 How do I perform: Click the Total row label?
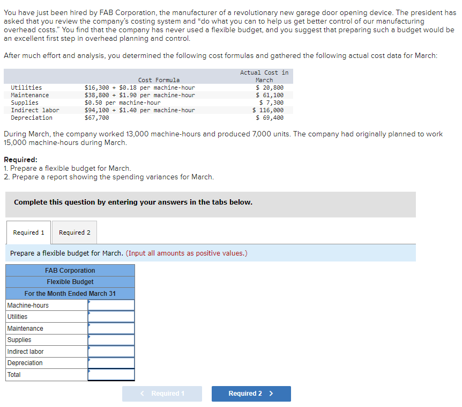click(14, 375)
